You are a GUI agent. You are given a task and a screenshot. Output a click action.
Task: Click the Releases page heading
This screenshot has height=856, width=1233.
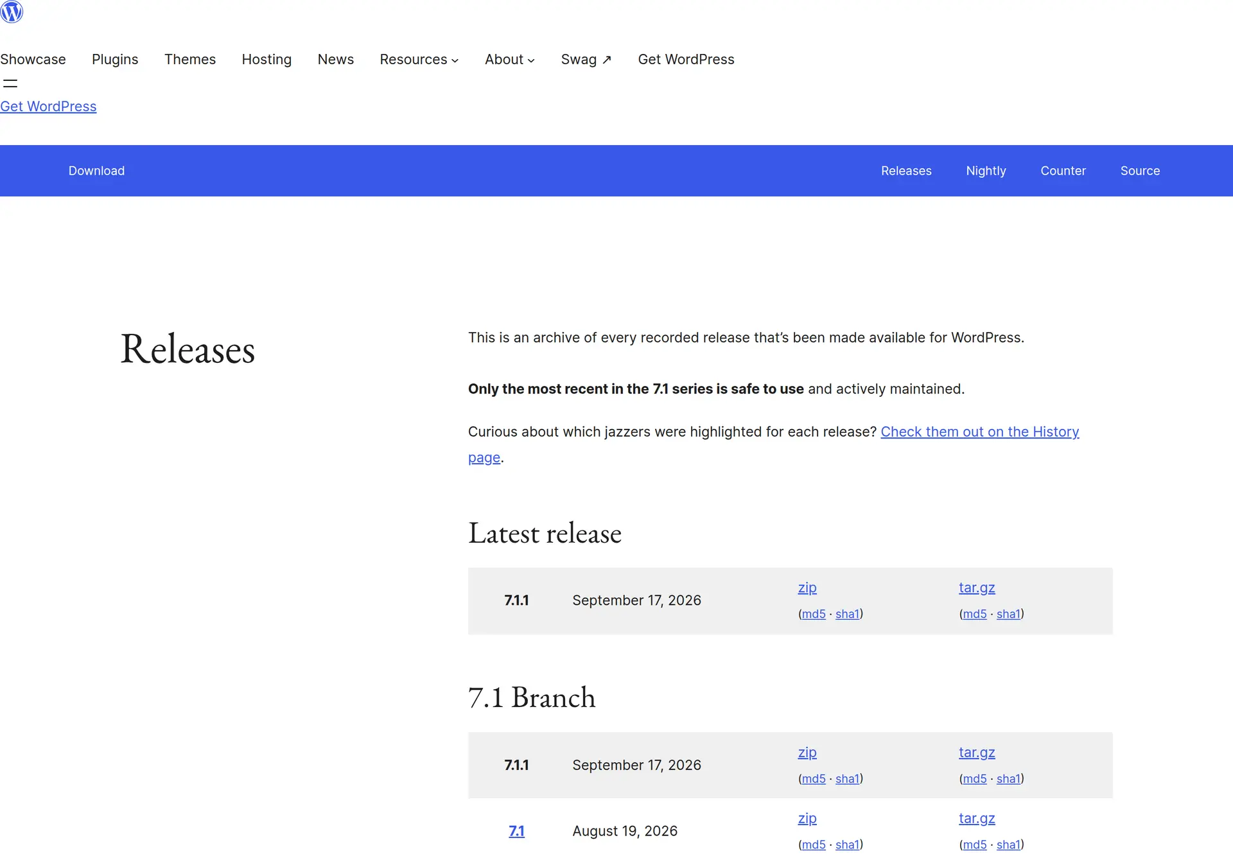pyautogui.click(x=188, y=349)
